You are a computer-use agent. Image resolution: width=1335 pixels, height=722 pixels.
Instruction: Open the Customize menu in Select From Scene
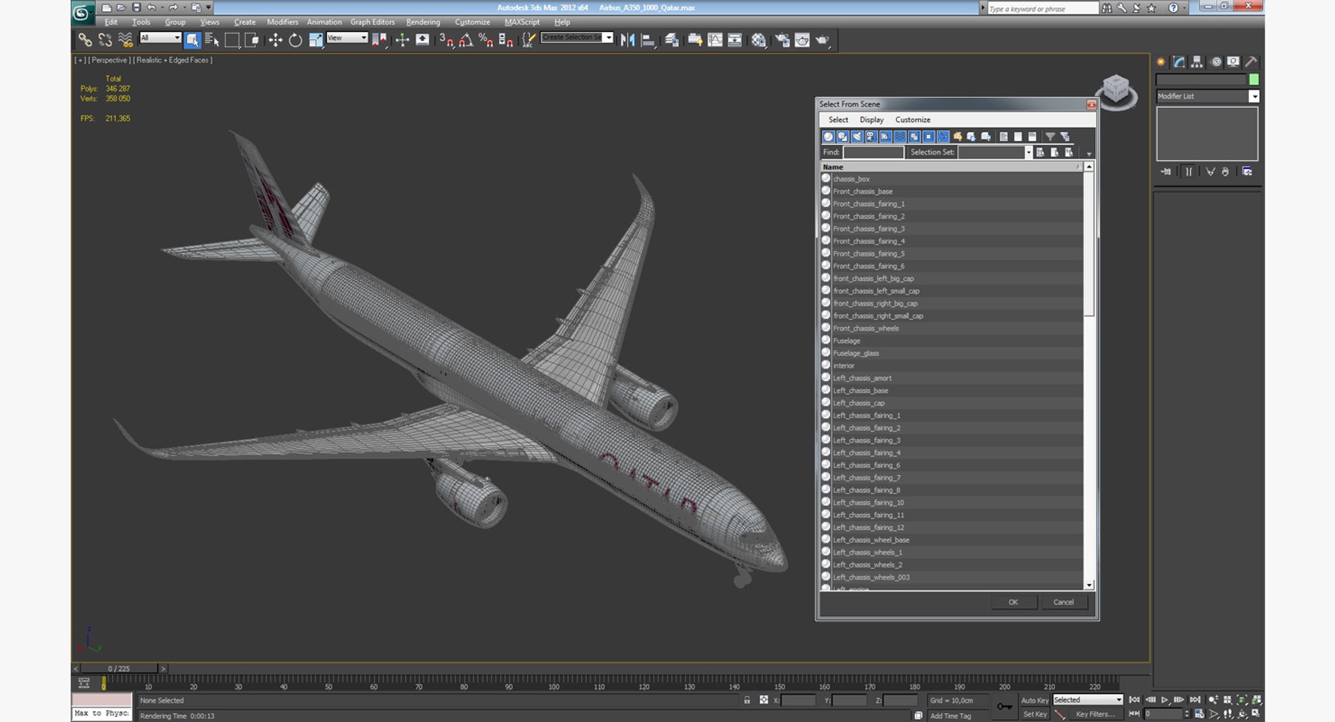tap(912, 120)
